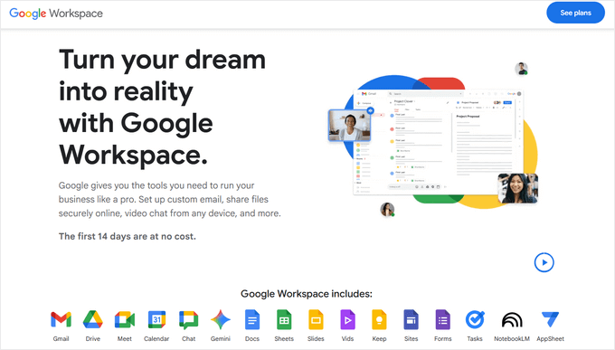
Task: Open the Vids app icon
Action: pos(347,319)
